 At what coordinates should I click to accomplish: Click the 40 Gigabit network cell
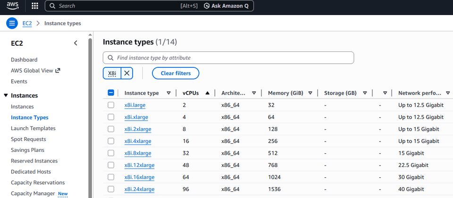pyautogui.click(x=411, y=190)
